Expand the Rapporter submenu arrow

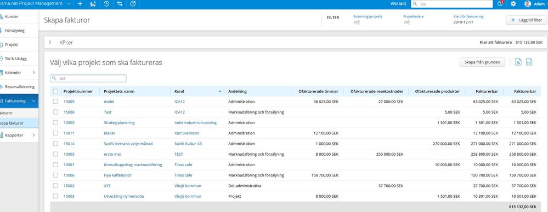pos(33,135)
